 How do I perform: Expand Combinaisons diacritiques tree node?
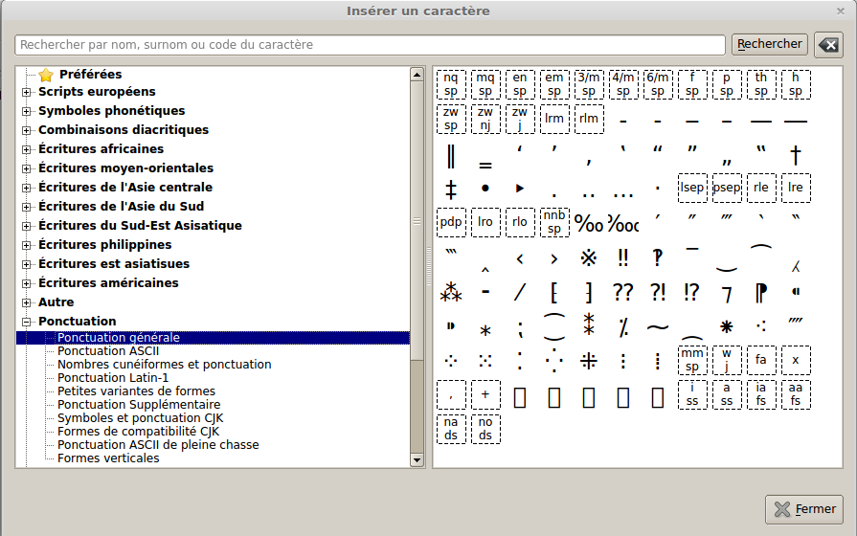(26, 130)
